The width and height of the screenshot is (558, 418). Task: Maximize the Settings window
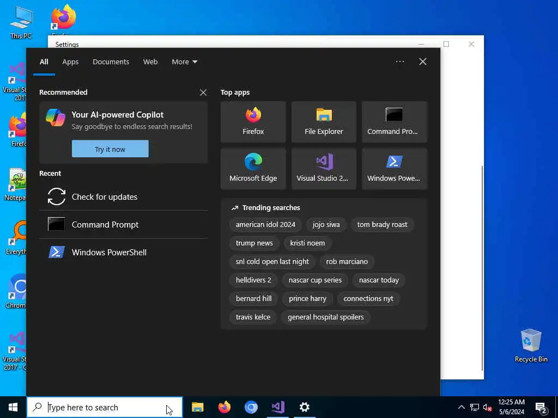(446, 44)
